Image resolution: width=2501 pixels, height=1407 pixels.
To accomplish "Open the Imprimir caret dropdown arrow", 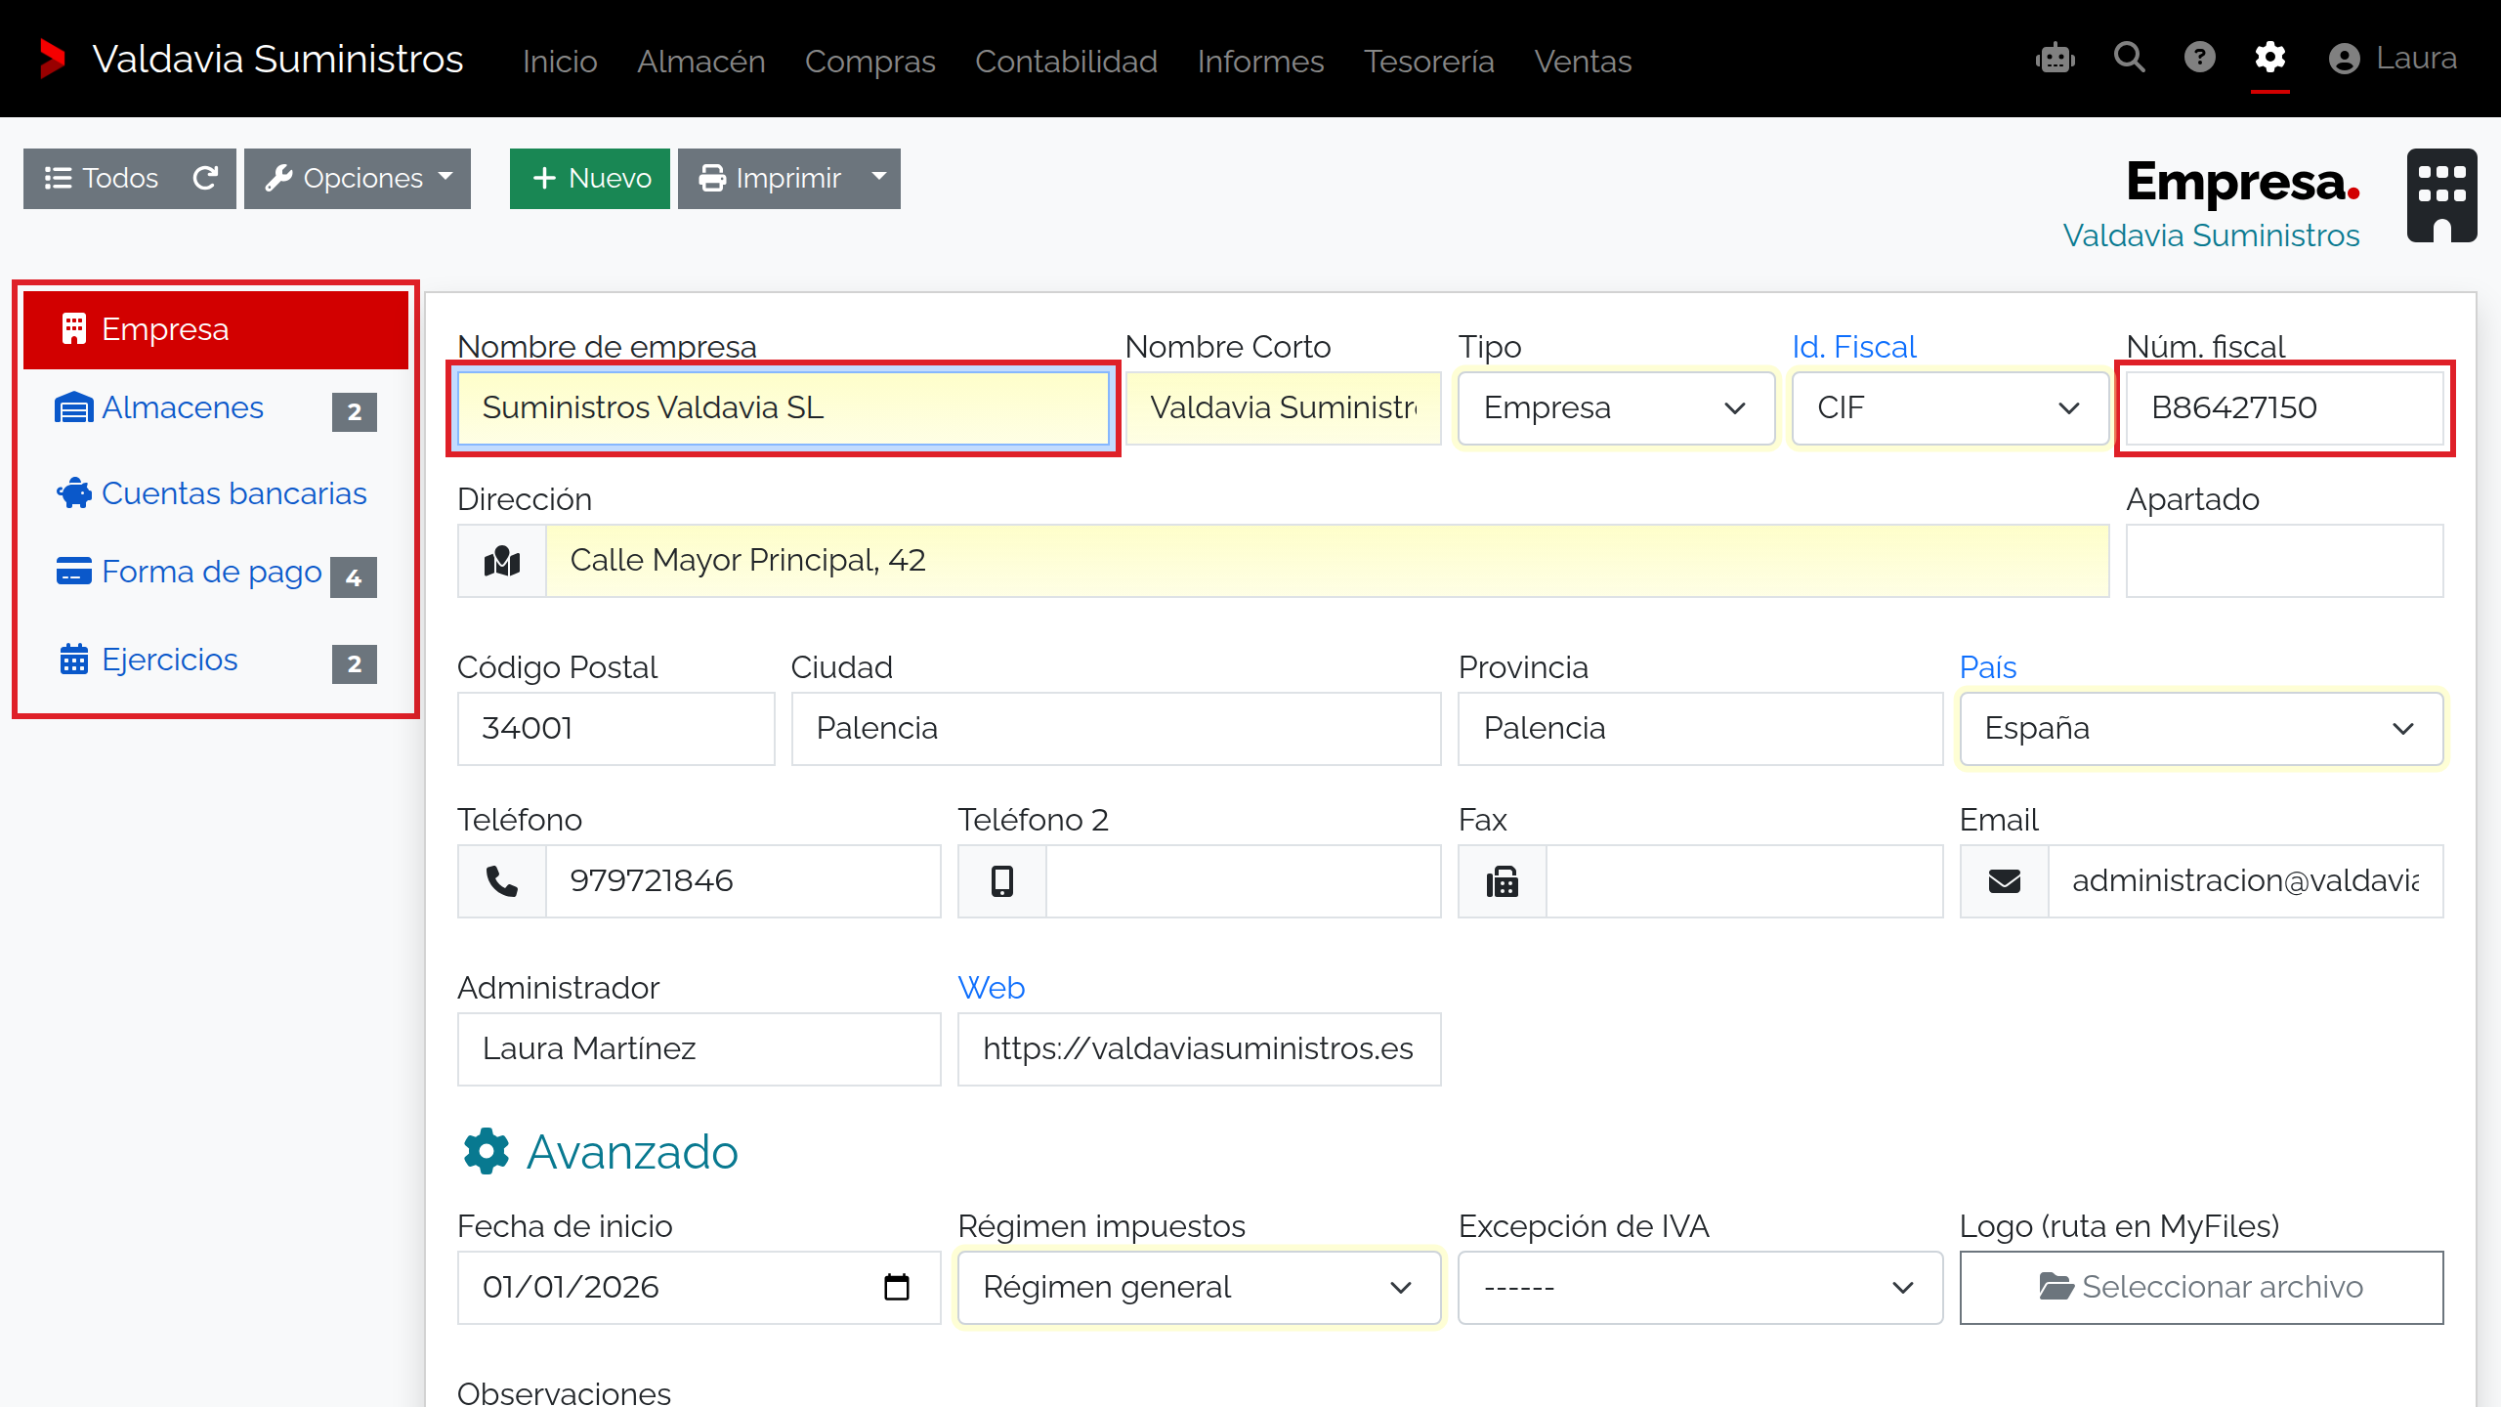I will (x=879, y=178).
